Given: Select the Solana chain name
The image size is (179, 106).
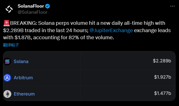Looking at the screenshot, I should pyautogui.click(x=21, y=61).
